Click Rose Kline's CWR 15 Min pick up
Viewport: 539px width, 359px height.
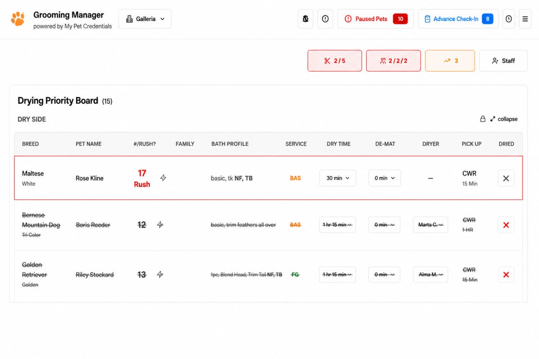[x=470, y=178]
